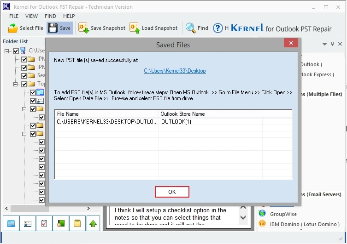Toggle the calendar folder checkbox
The height and width of the screenshot is (244, 347).
pos(33,92)
